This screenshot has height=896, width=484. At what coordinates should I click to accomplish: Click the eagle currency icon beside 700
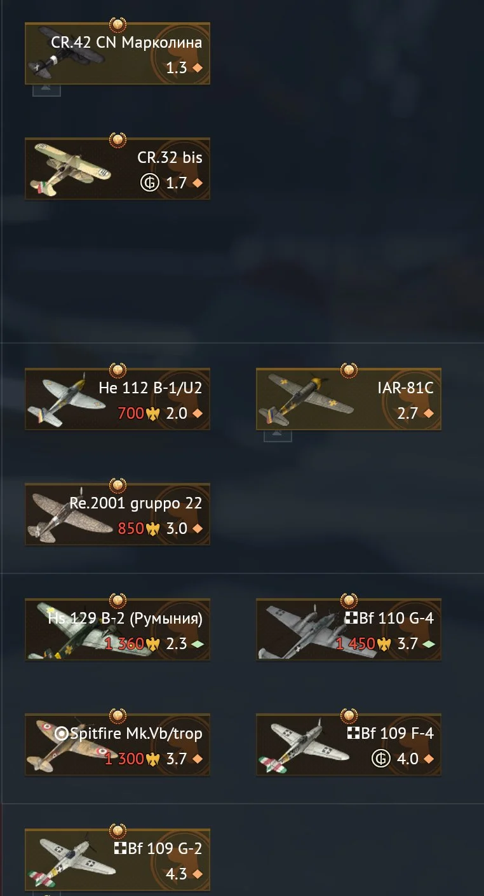pyautogui.click(x=152, y=414)
